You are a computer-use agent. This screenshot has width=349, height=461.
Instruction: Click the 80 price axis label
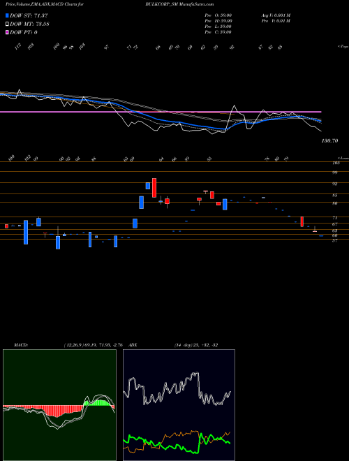click(334, 203)
